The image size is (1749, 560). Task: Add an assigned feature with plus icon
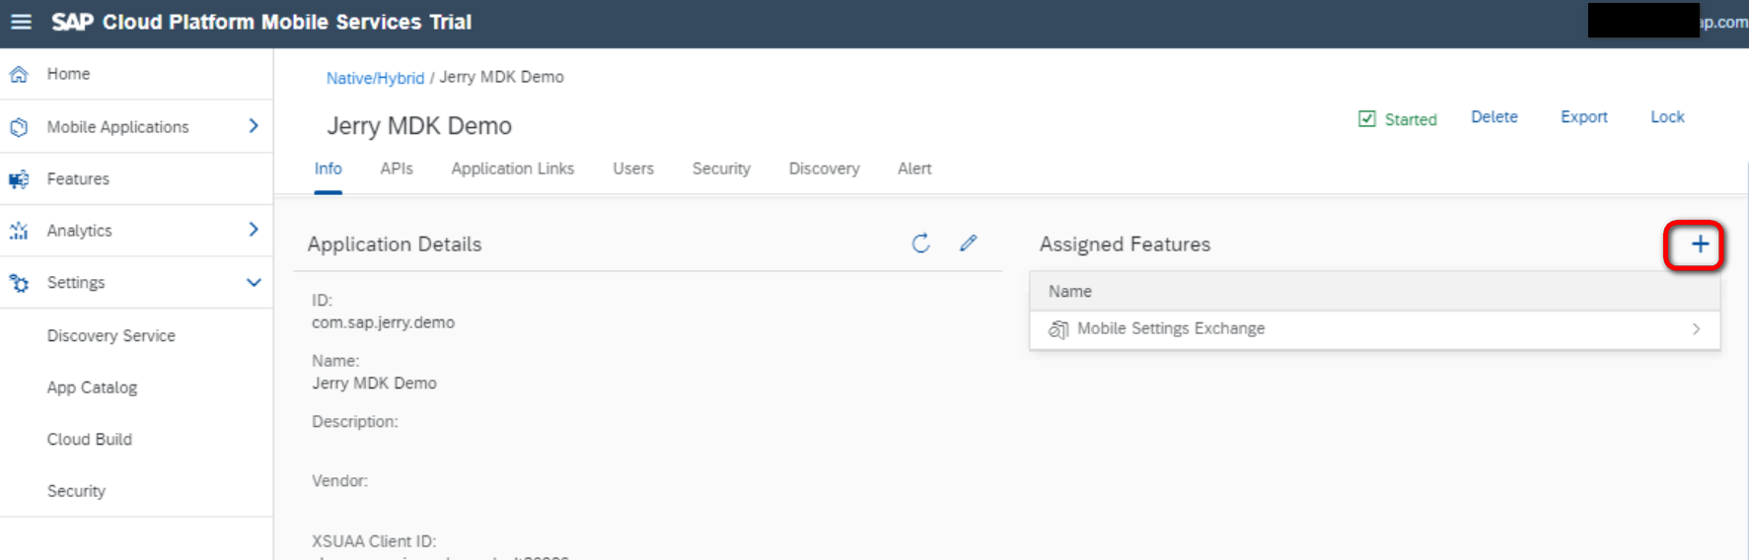point(1700,245)
